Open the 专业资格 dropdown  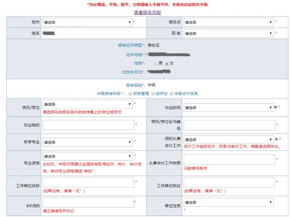click(x=88, y=156)
